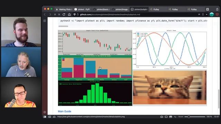Open the Main Guide link
This screenshot has width=221, height=124.
coord(65,111)
